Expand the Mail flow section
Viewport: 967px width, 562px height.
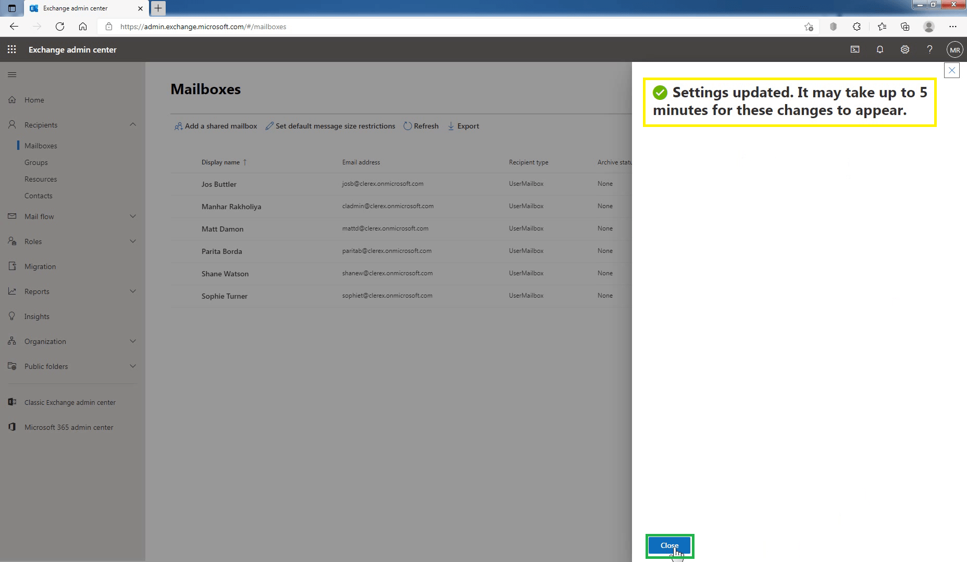click(133, 216)
